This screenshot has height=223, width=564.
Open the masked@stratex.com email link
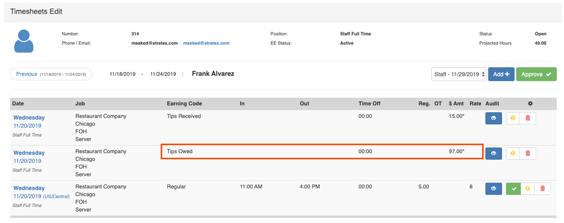206,43
